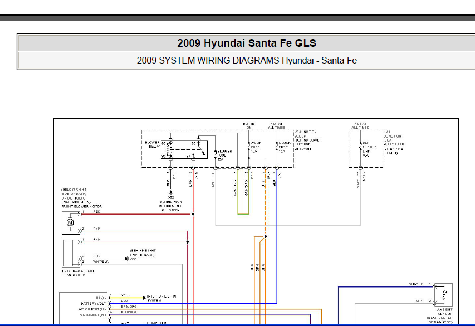Viewport: 475px width, 326px height.
Task: Click the splice dot on the red wire junction
Action: (x=193, y=214)
